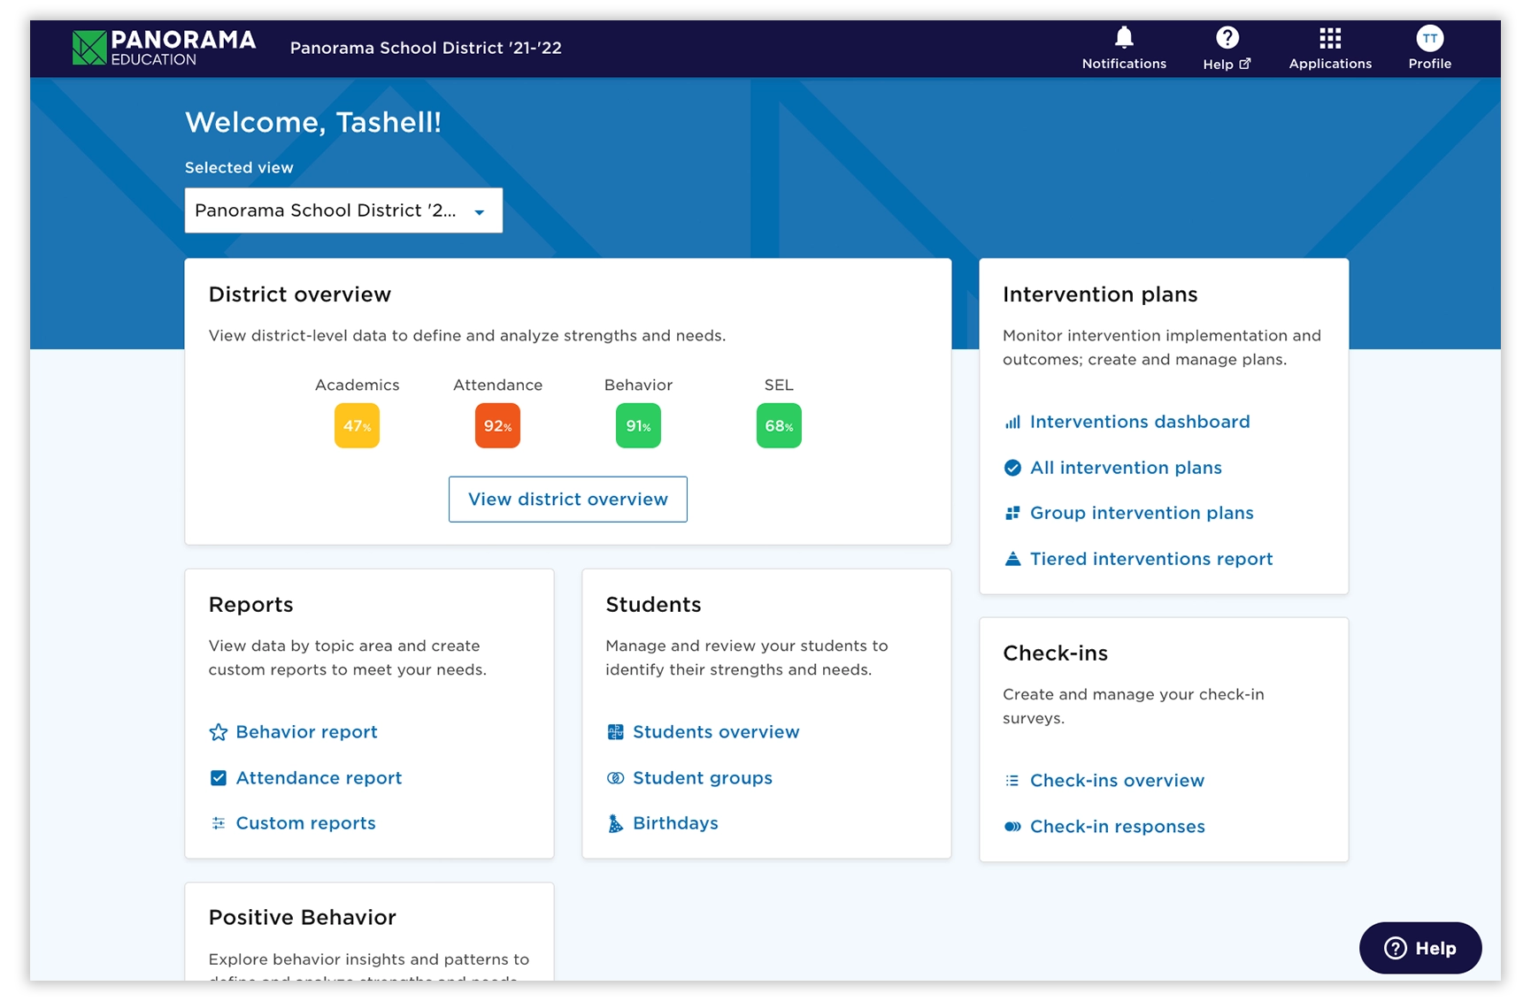
Task: Open Attendance report link
Action: point(319,778)
